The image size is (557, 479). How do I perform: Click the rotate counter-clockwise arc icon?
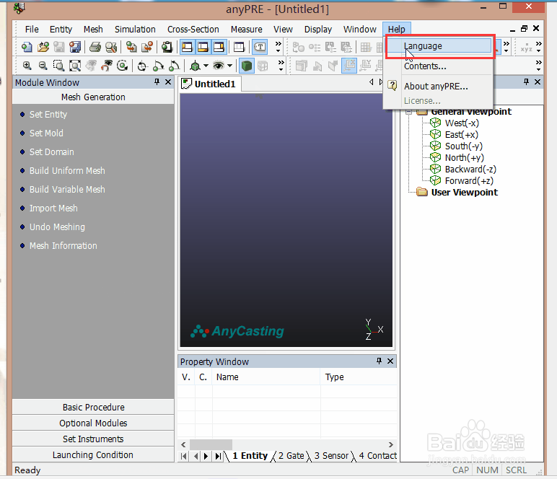(174, 66)
